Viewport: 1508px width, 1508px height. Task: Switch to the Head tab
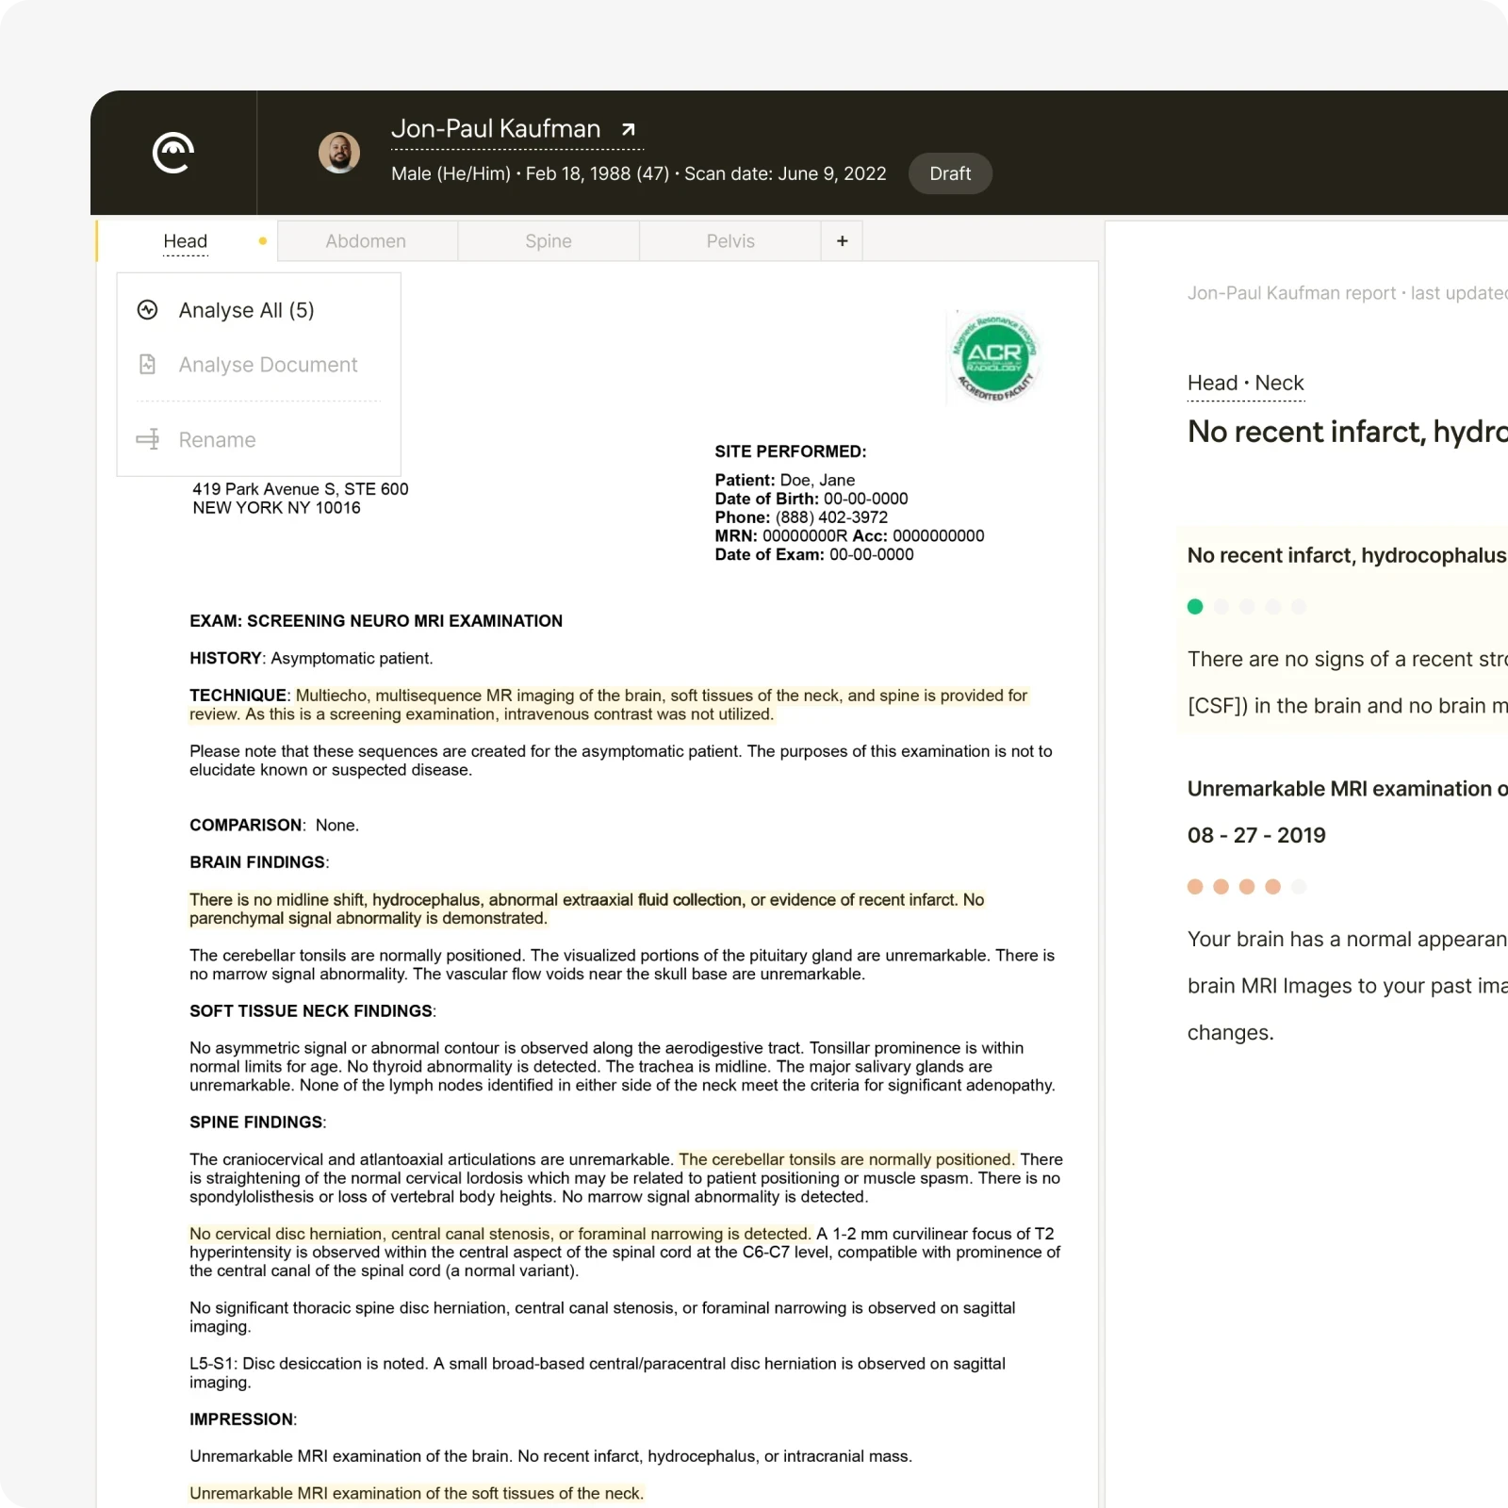pyautogui.click(x=186, y=241)
